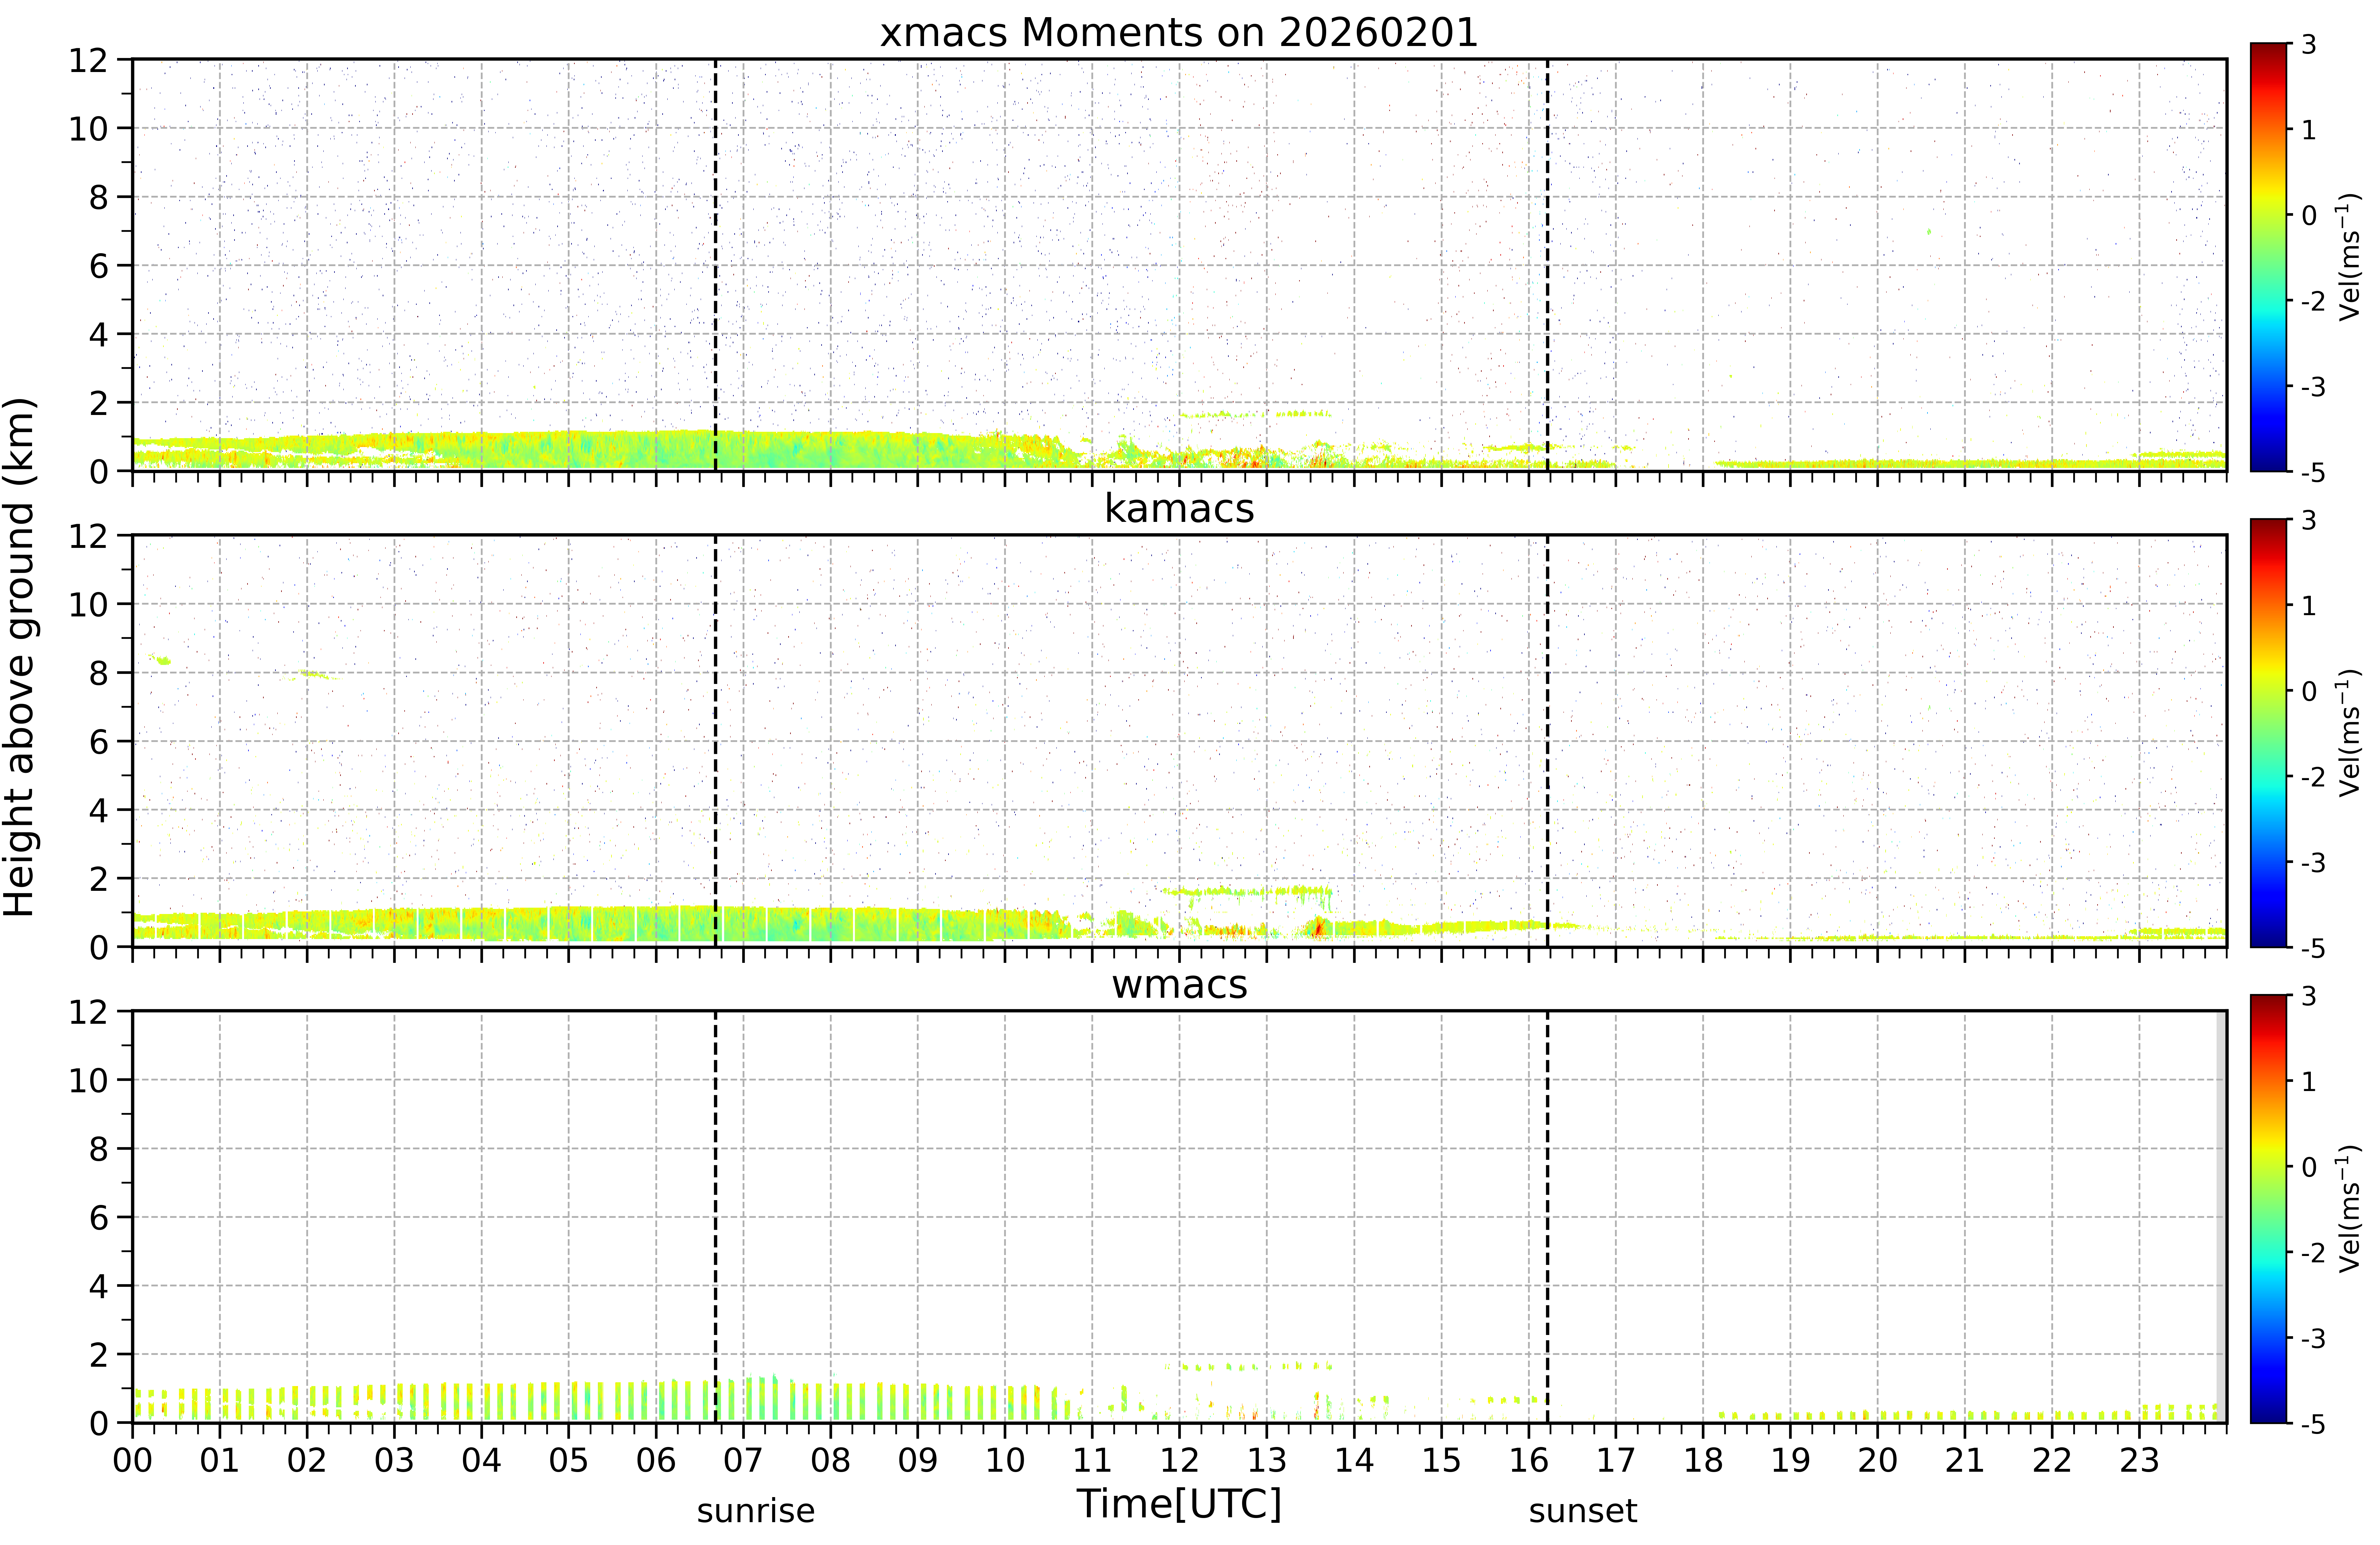Click the "06" time tick label
The image size is (2380, 1545).
(656, 1461)
